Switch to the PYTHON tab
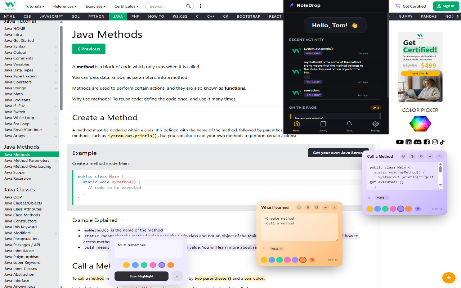This screenshot has height=288, width=461. [x=96, y=17]
